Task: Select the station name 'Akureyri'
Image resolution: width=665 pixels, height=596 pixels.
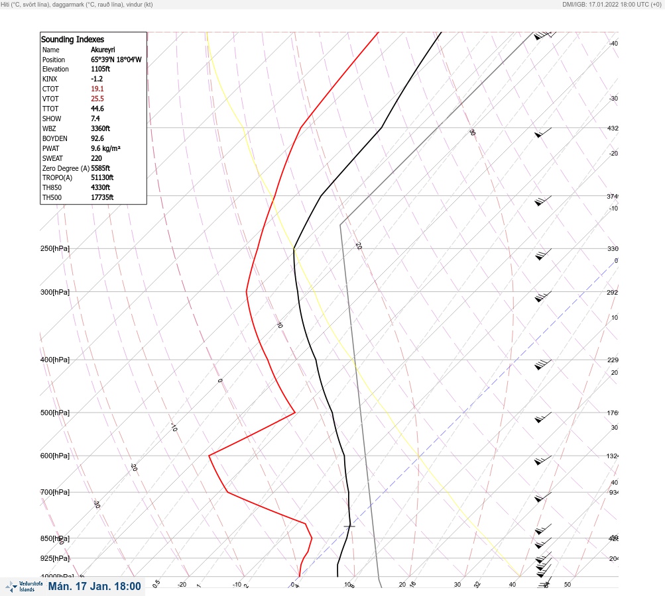Action: 103,50
